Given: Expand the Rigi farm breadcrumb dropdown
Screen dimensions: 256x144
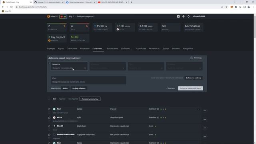Looking at the screenshot, I should (x=72, y=16).
